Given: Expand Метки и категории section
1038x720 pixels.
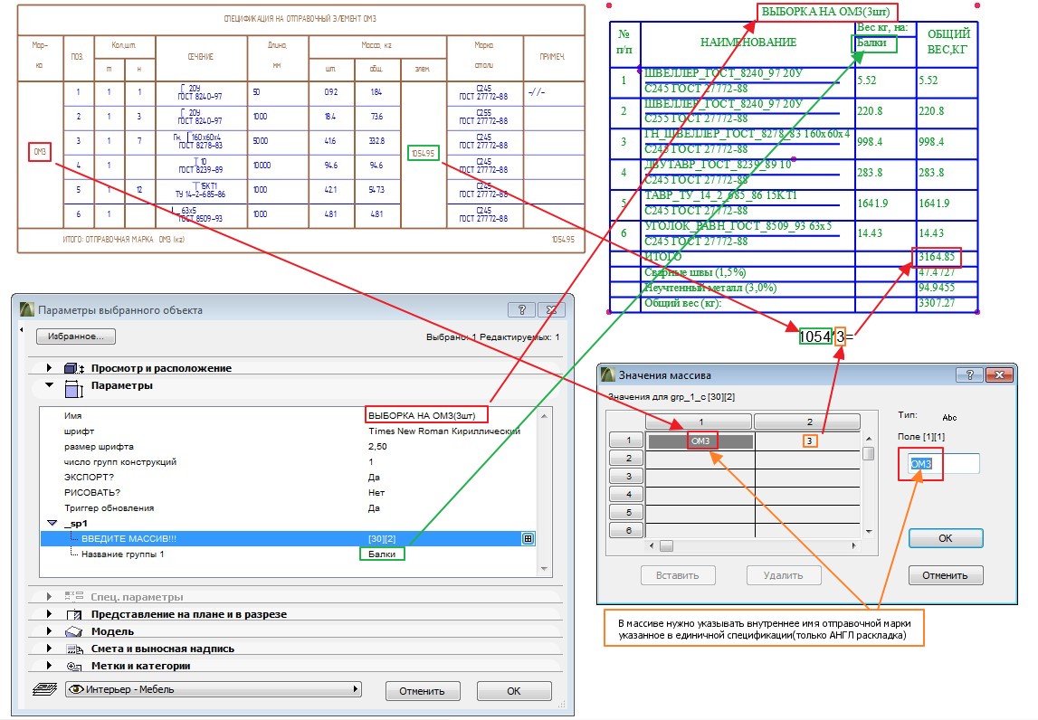Looking at the screenshot, I should pyautogui.click(x=49, y=665).
